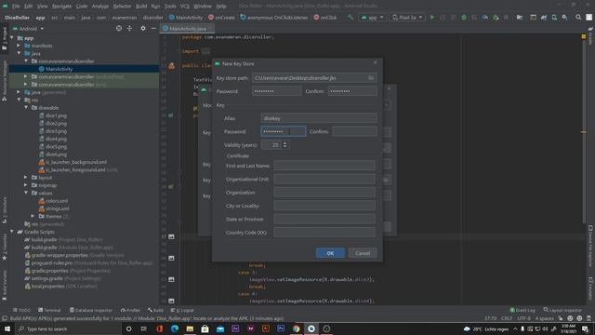Open the VCS menu
This screenshot has width=595, height=335.
pyautogui.click(x=184, y=7)
